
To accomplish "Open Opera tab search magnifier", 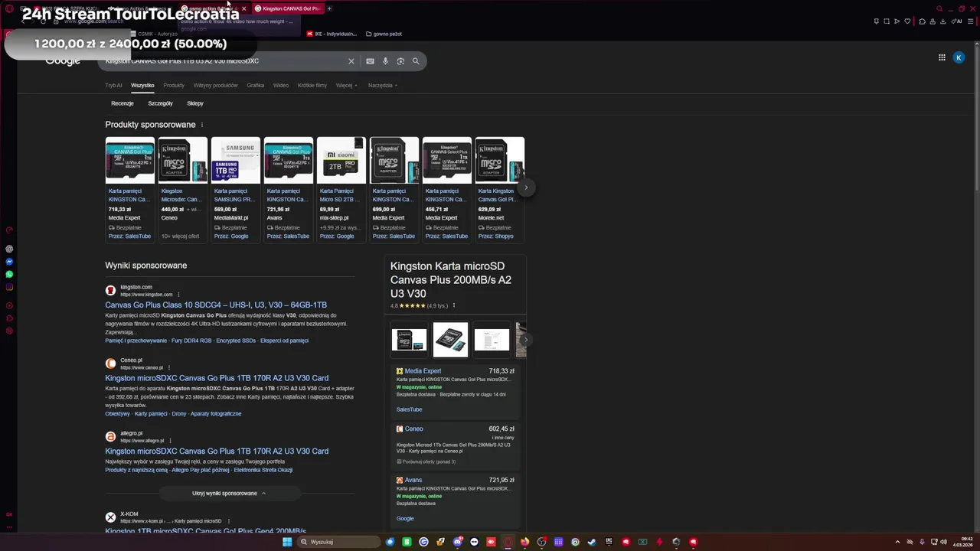I will click(939, 8).
